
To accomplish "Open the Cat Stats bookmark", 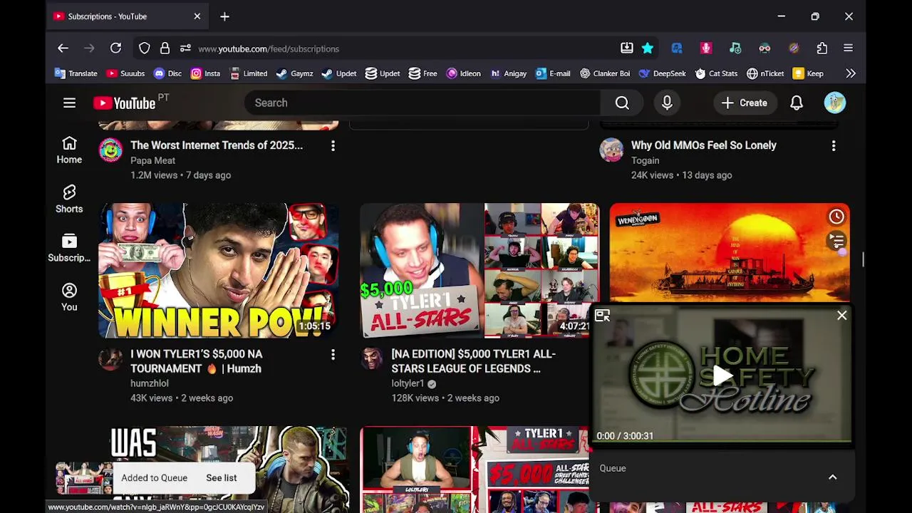I will pos(716,73).
